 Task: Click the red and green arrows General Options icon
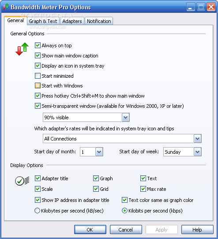22,49
